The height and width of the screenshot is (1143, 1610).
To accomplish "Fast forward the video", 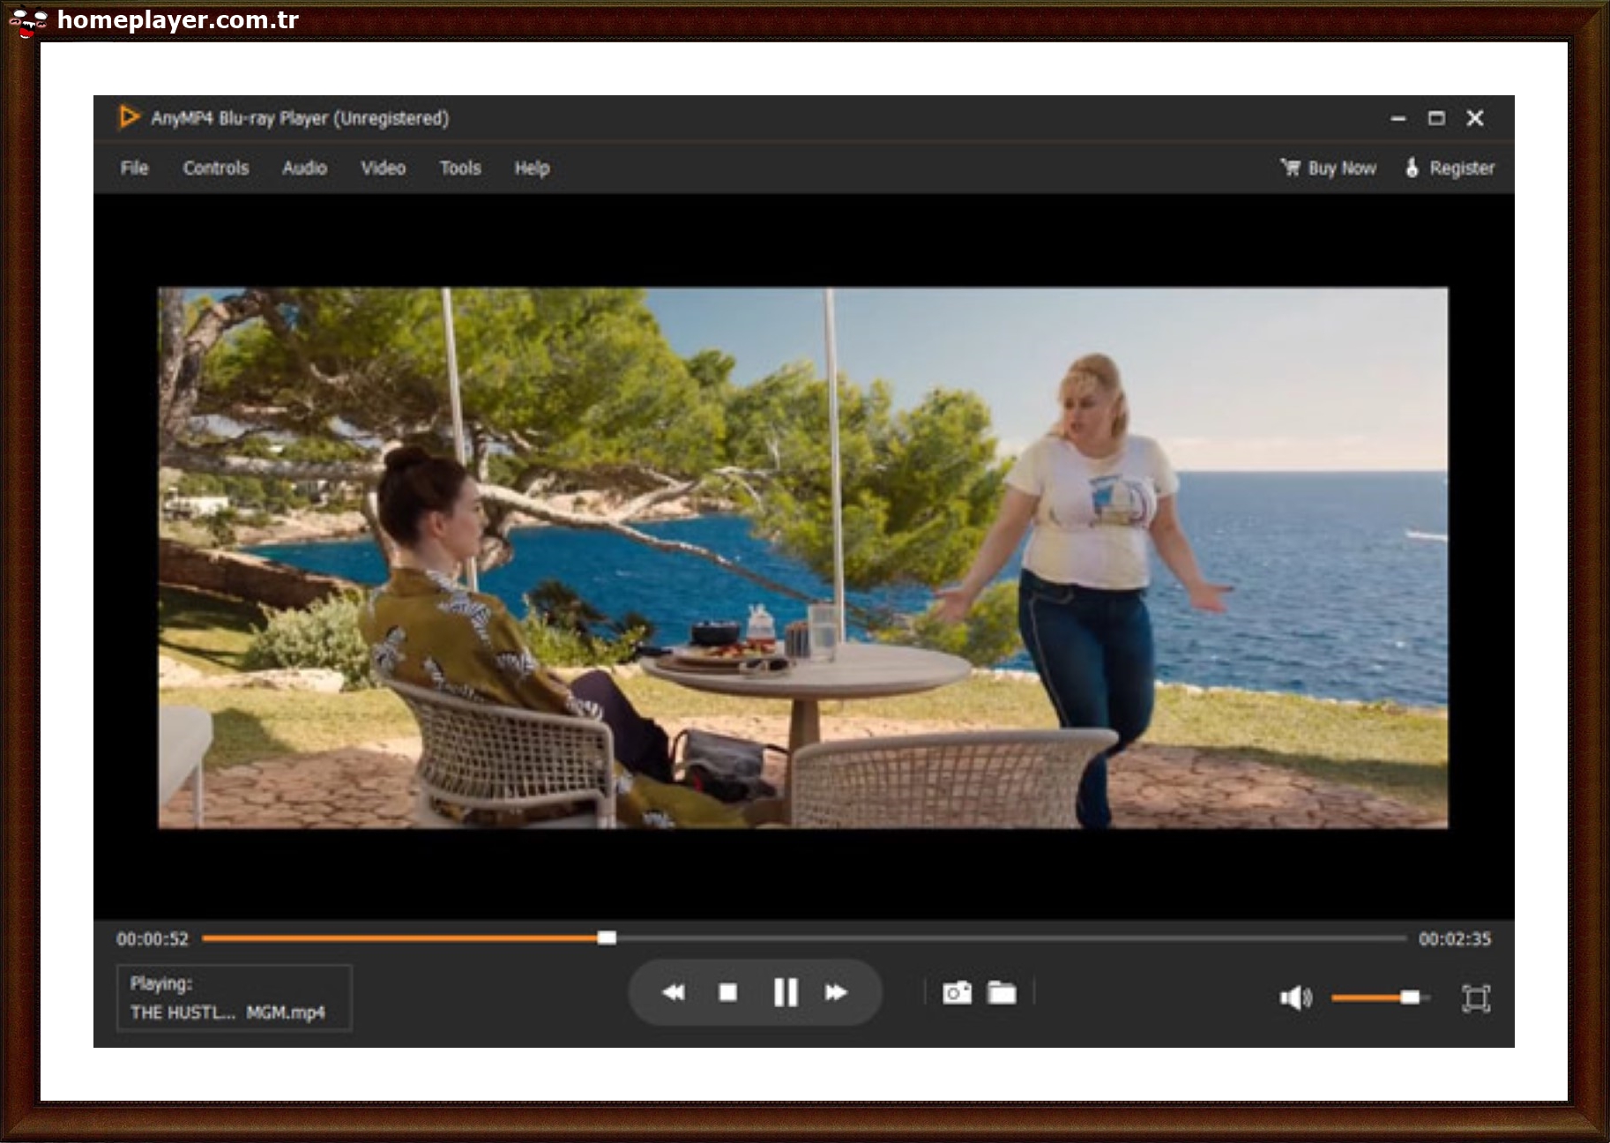I will click(x=837, y=992).
